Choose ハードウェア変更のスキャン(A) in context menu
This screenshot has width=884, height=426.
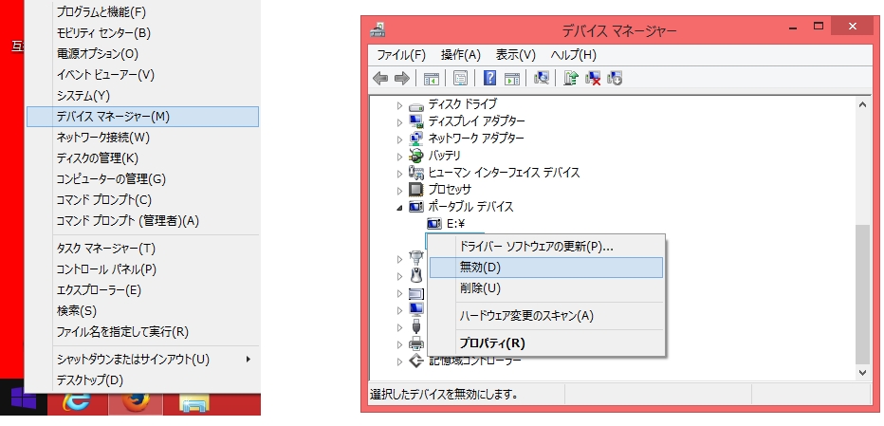tap(545, 316)
